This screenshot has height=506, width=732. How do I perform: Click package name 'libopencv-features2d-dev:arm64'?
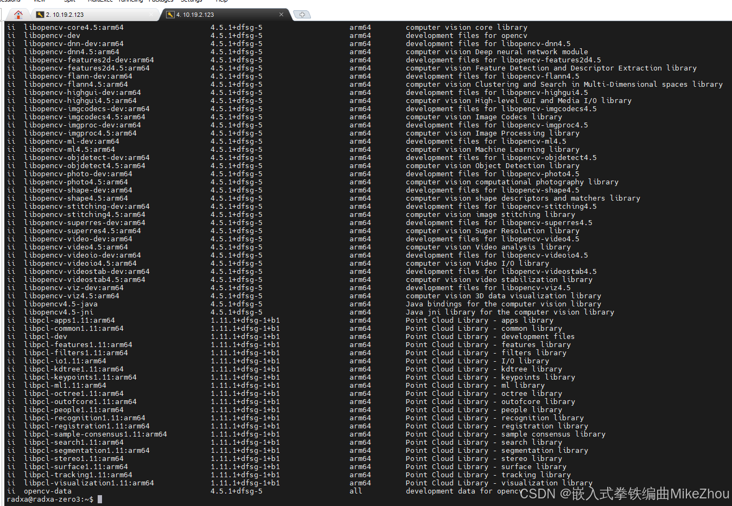tap(89, 60)
